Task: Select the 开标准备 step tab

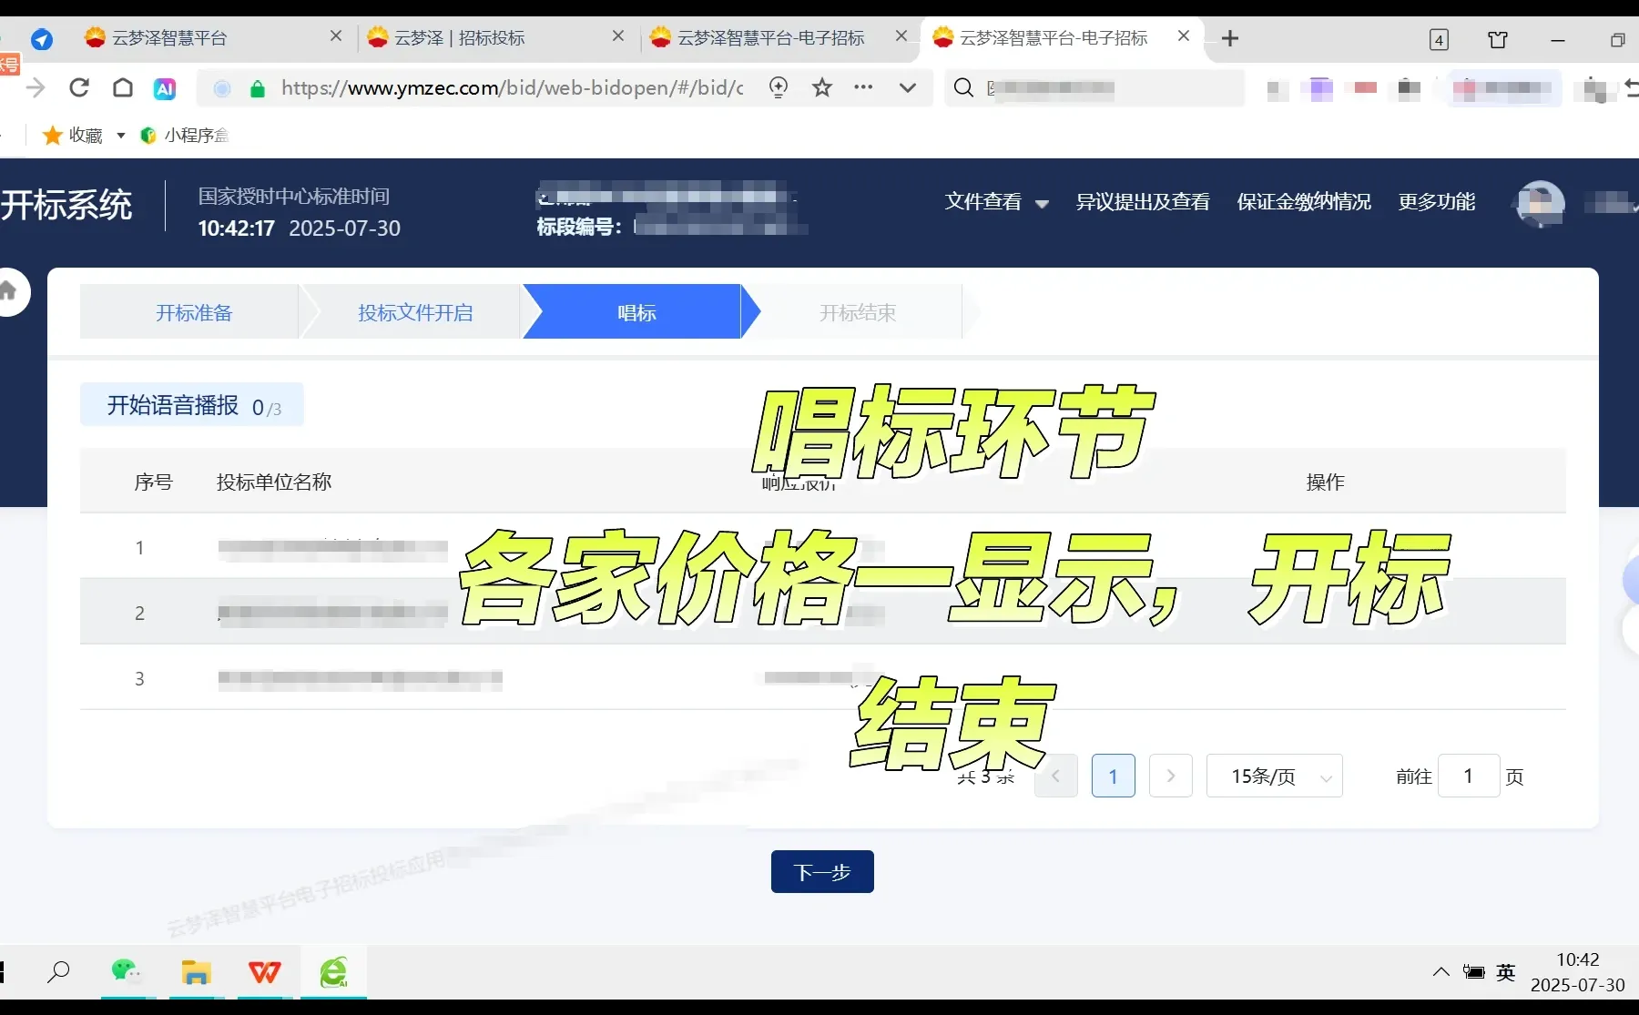Action: (x=194, y=312)
